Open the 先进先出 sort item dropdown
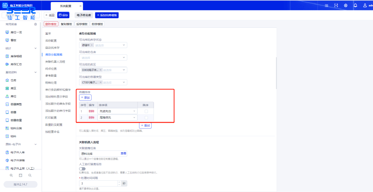The width and height of the screenshot is (373, 192). click(x=117, y=111)
